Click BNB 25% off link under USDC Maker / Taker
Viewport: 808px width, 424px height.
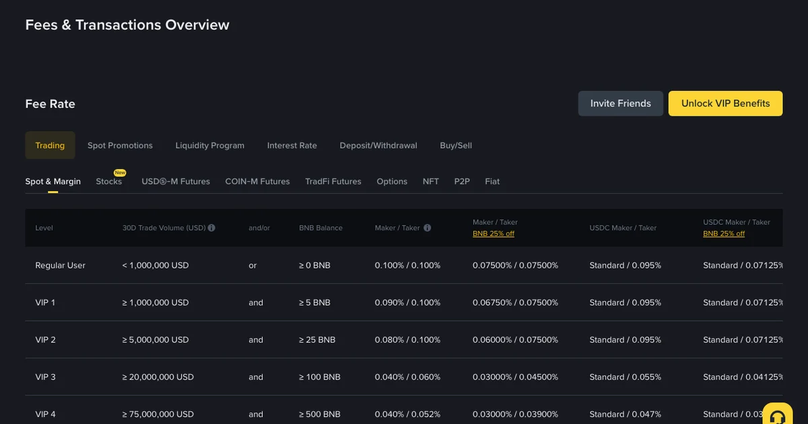[724, 234]
